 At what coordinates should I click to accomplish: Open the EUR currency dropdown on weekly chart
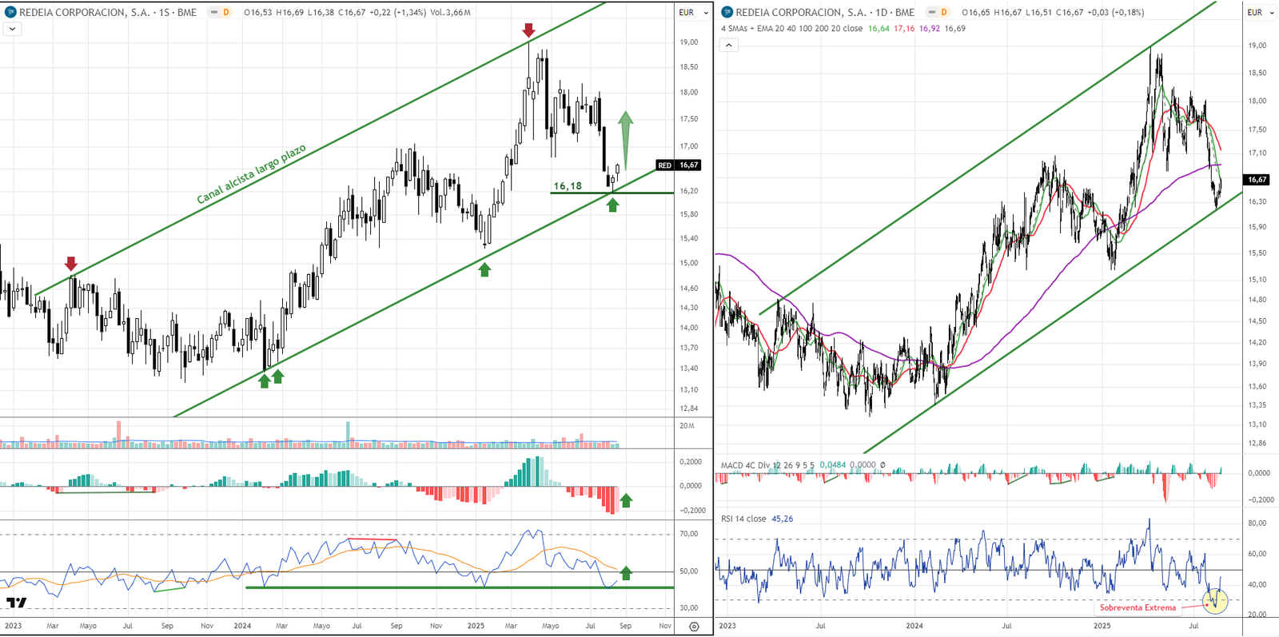693,12
